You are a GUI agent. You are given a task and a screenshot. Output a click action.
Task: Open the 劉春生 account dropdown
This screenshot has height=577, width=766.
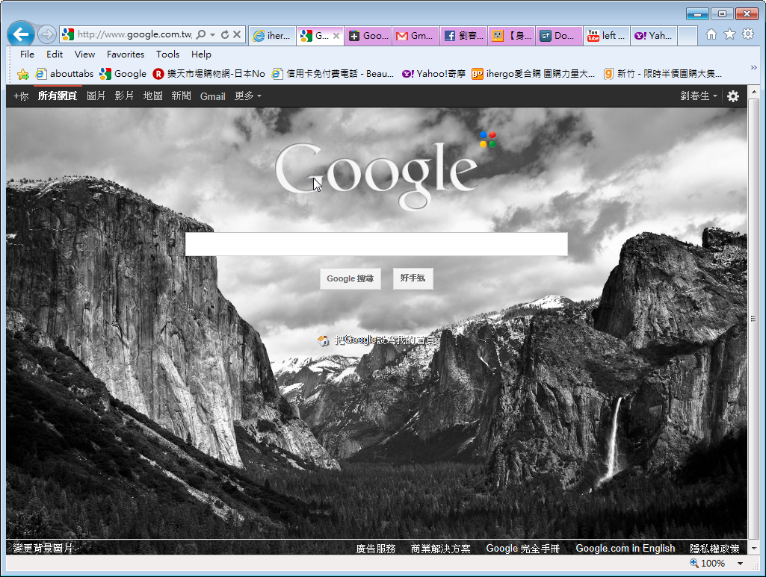699,96
